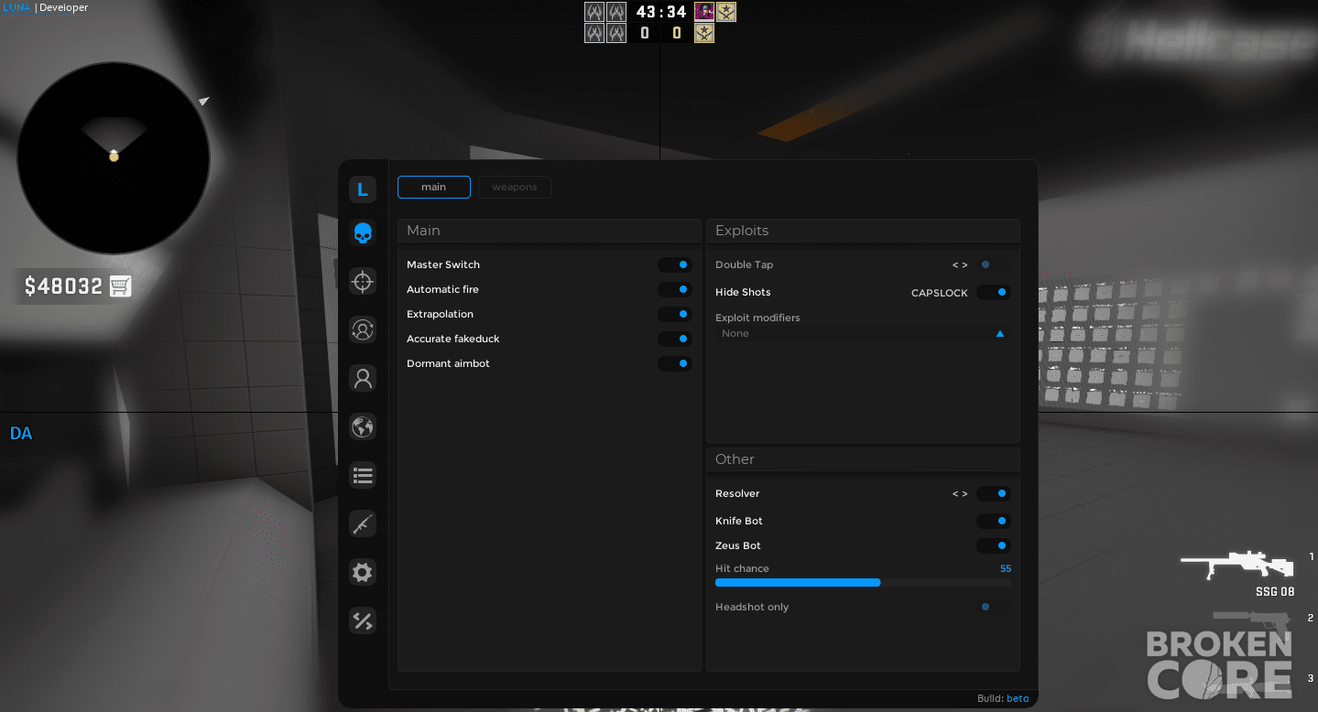Toggle the Resolver switch
Screen dimensions: 1318x712
tap(994, 493)
